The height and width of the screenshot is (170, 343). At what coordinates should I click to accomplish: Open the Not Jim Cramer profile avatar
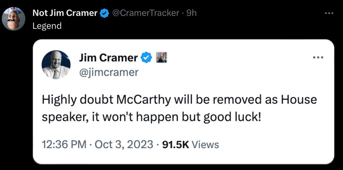coord(14,19)
